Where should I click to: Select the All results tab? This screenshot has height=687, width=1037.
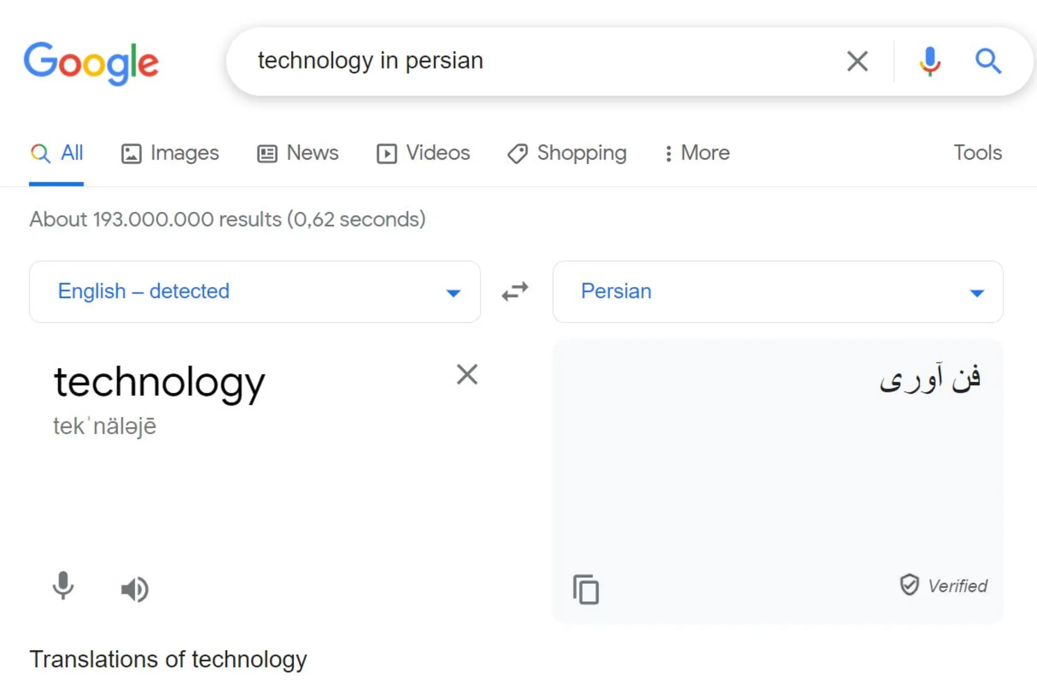57,153
